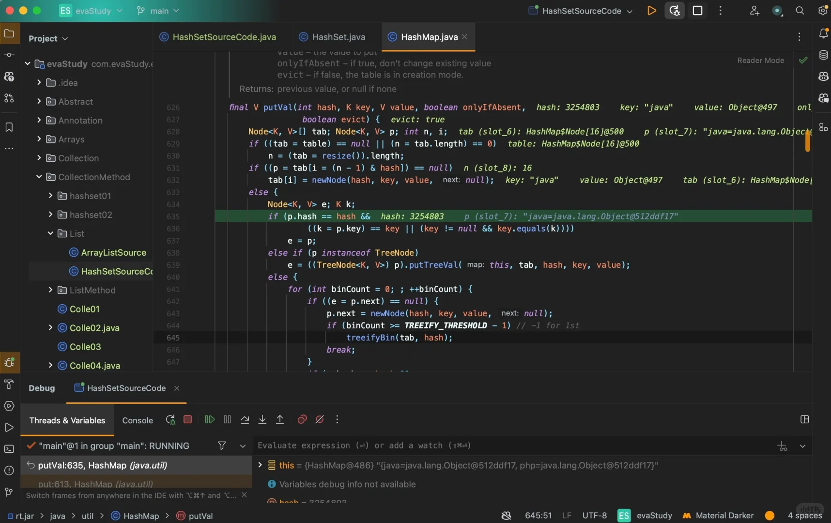Expand the Abstract package
The image size is (831, 523).
click(39, 102)
